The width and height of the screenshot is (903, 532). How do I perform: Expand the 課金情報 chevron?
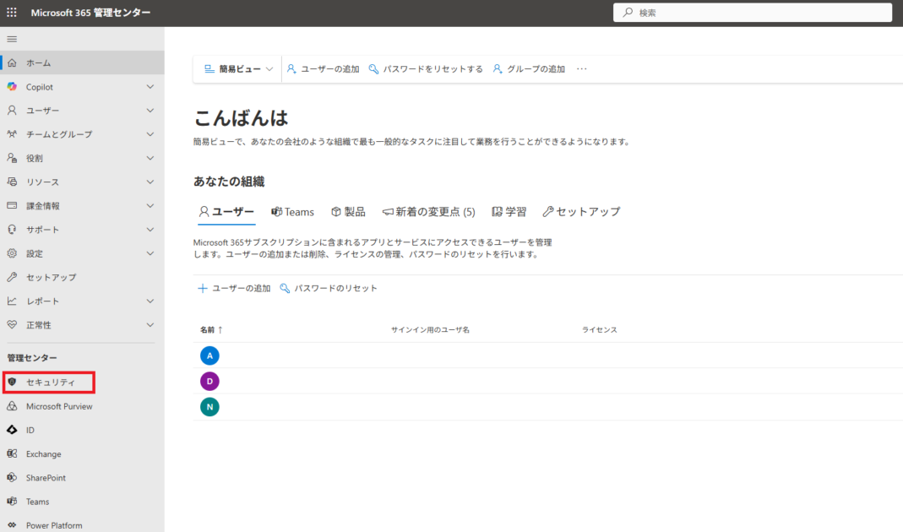pos(150,205)
